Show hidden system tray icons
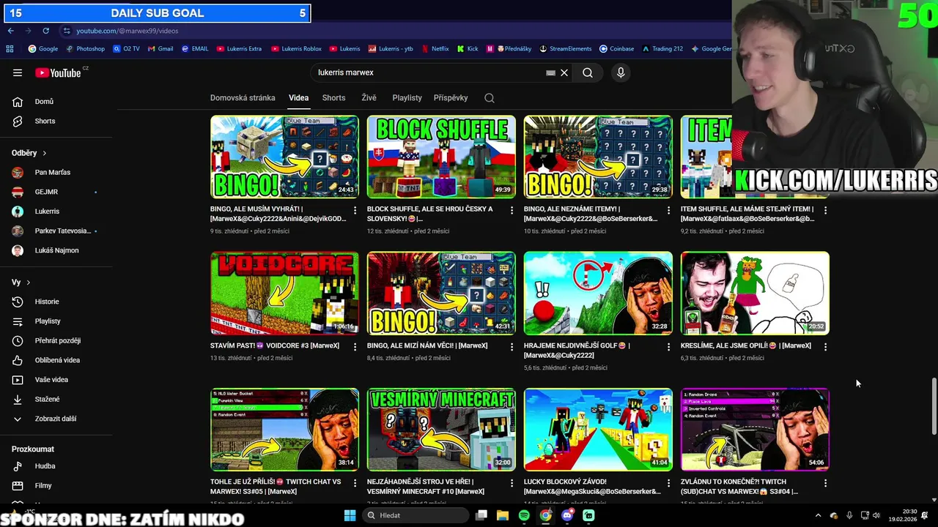Screen dimensions: 938x527 819,515
